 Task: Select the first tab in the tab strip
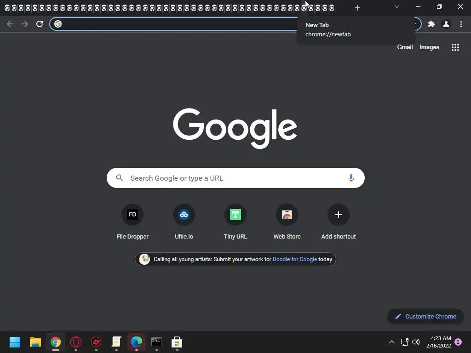[7, 8]
